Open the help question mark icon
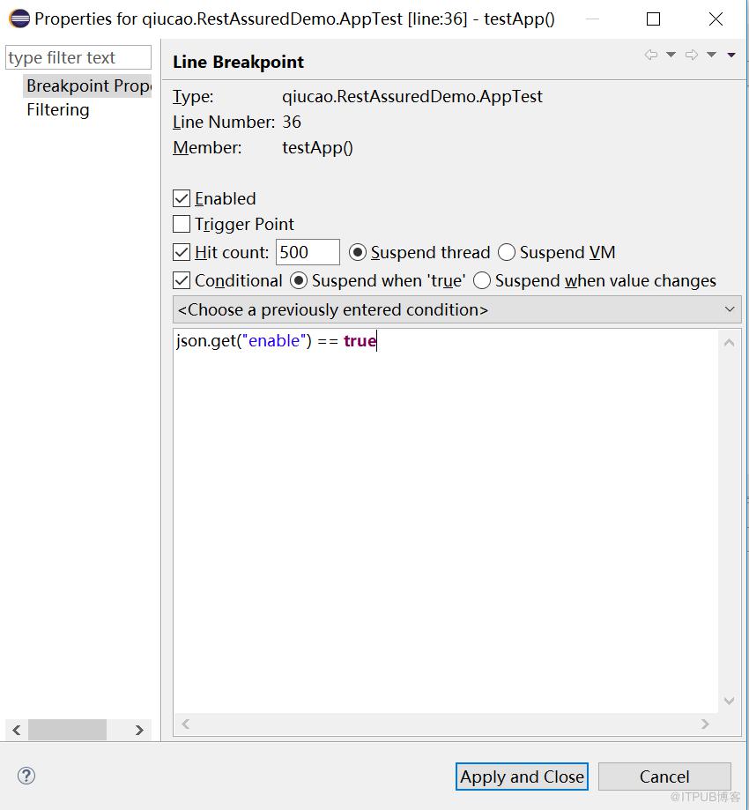749x810 pixels. (x=26, y=776)
